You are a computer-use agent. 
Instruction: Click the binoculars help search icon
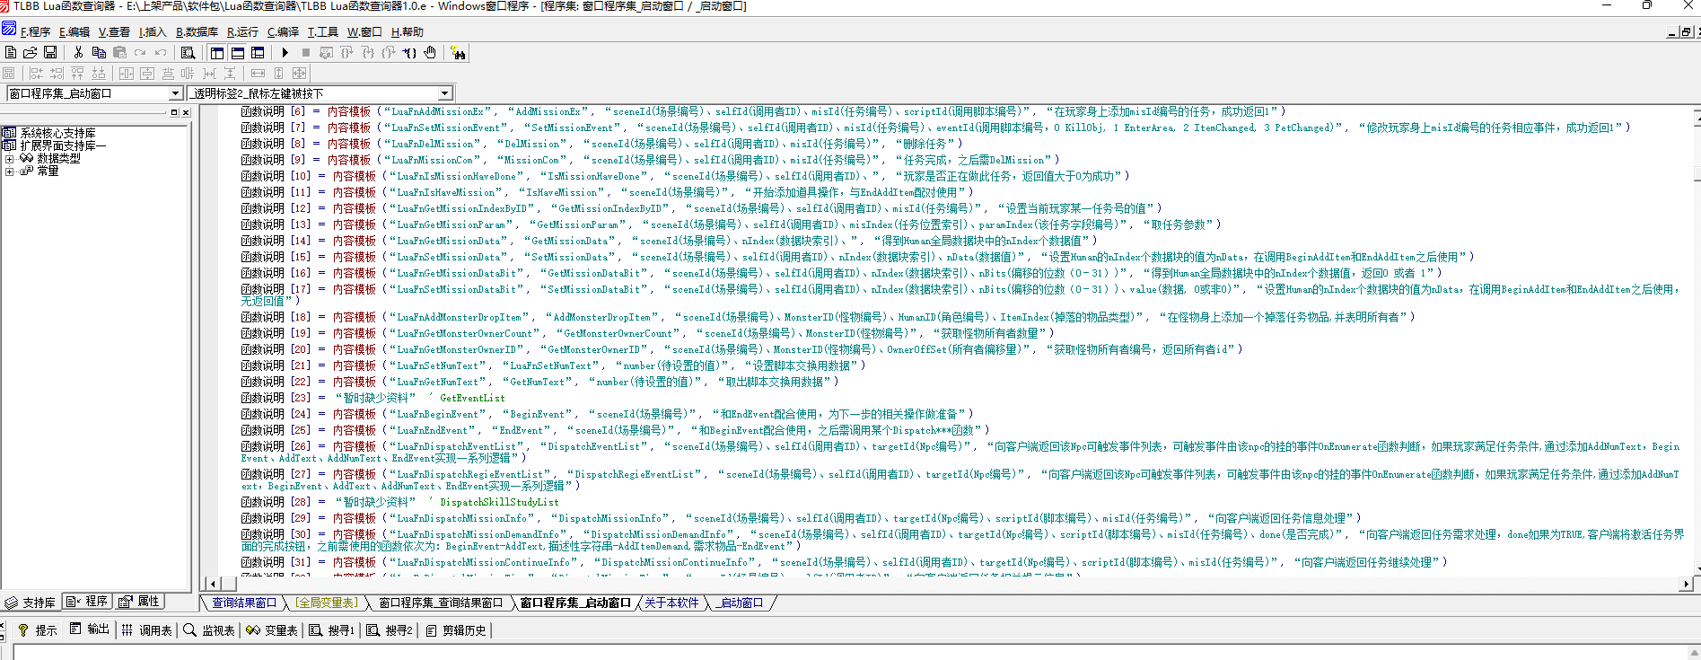[459, 53]
